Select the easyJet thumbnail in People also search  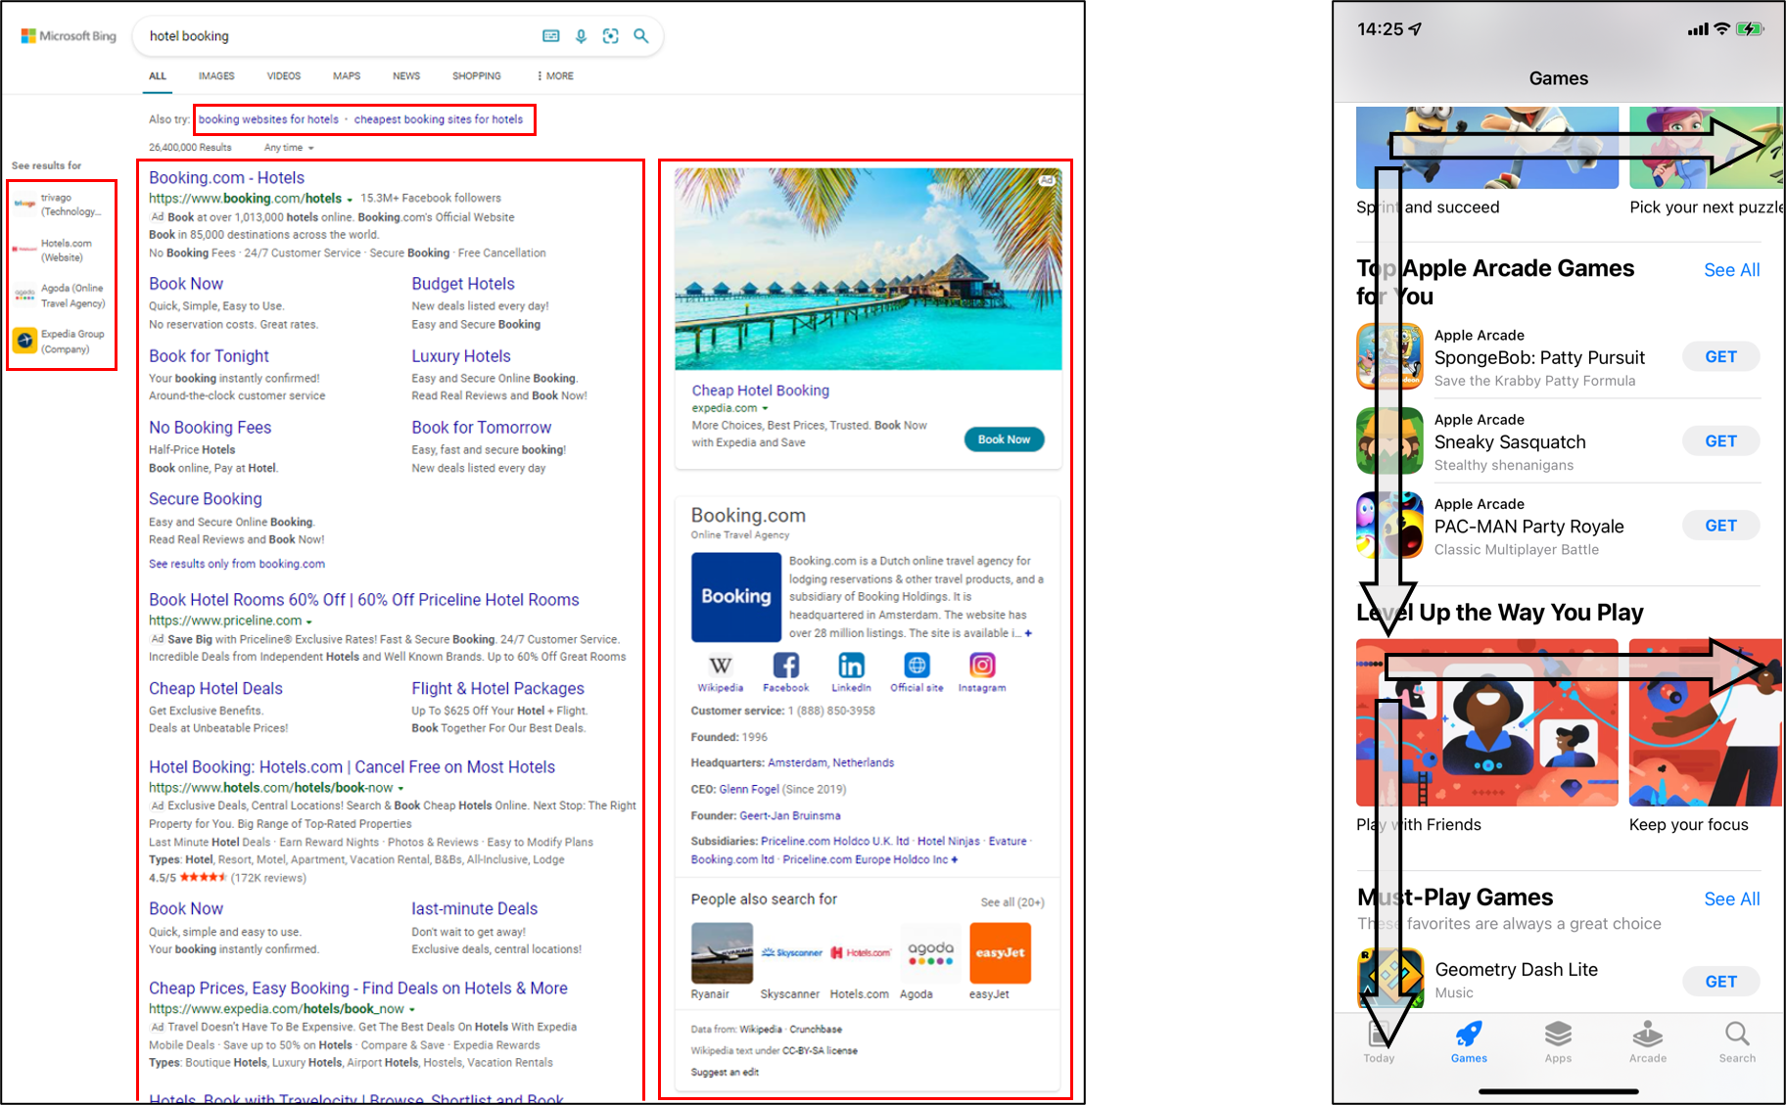tap(1000, 952)
